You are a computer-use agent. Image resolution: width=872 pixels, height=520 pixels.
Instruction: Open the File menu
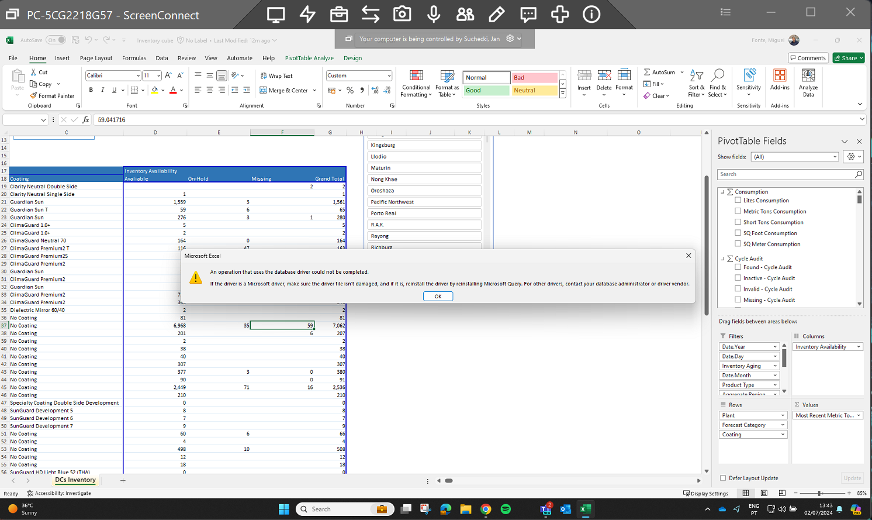(13, 58)
